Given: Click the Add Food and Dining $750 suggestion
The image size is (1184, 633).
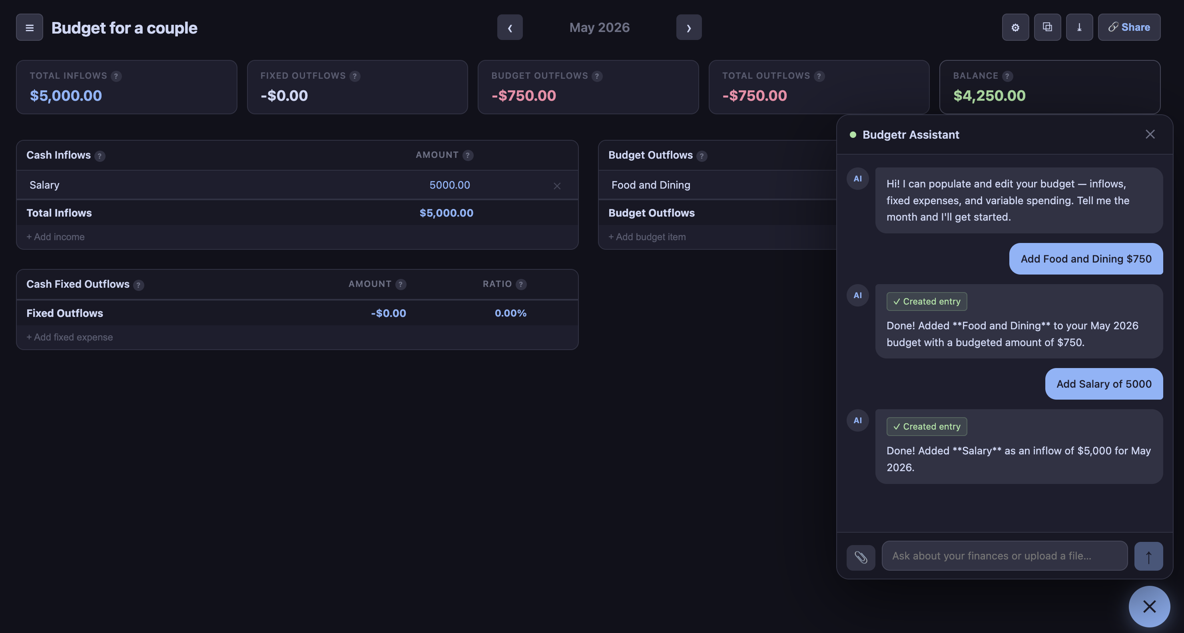Looking at the screenshot, I should [1085, 259].
